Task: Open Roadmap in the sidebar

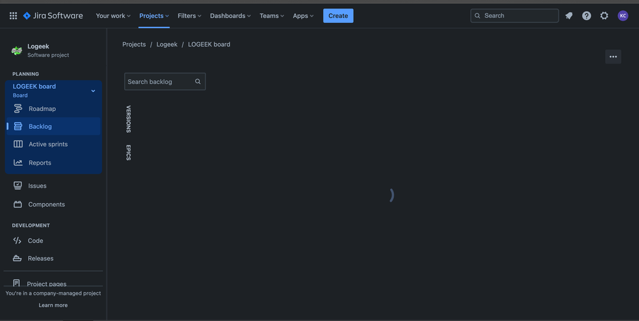Action: click(x=42, y=108)
